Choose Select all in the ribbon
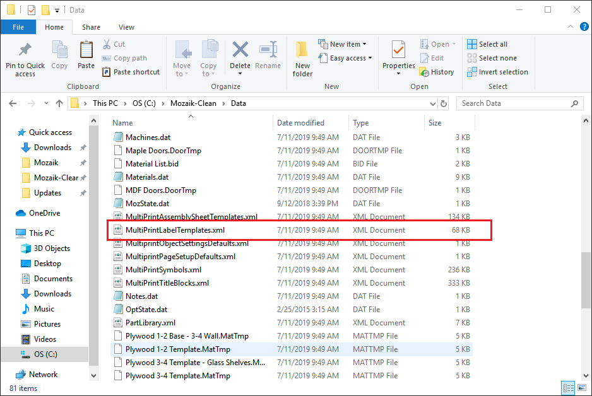Viewport: 592px width, 396px height. click(x=487, y=44)
